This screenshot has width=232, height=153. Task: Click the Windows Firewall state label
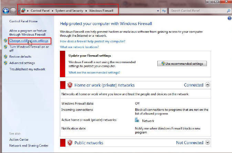click(x=77, y=104)
